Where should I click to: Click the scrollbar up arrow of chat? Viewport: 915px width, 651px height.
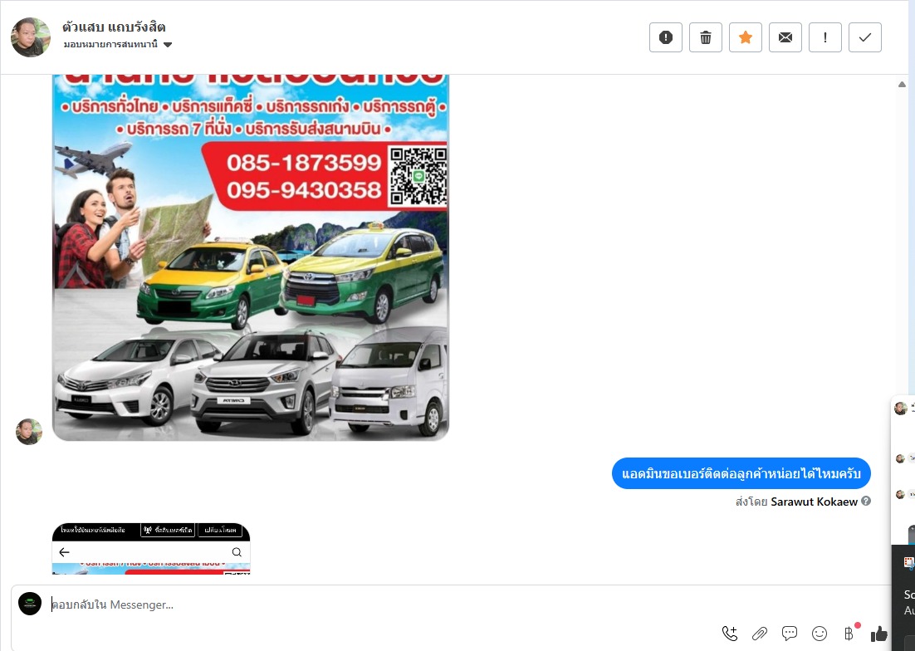pos(902,85)
